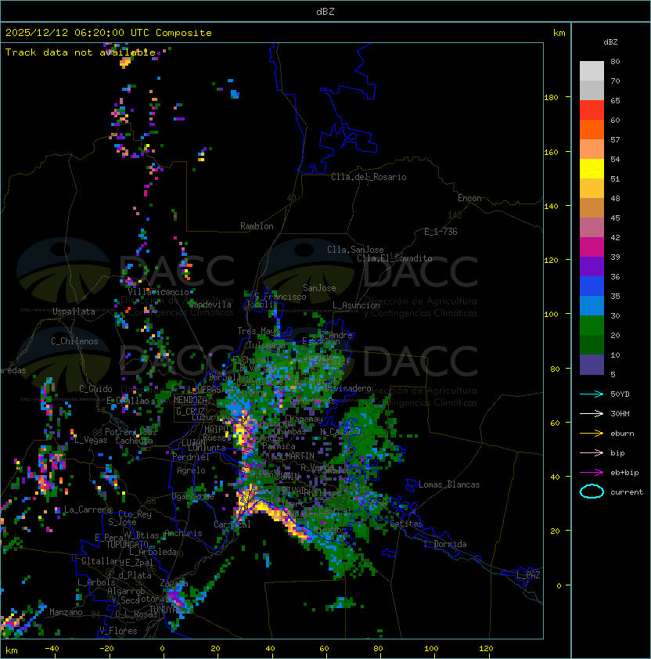Click the Capdevila place label
This screenshot has width=651, height=659.
(210, 304)
